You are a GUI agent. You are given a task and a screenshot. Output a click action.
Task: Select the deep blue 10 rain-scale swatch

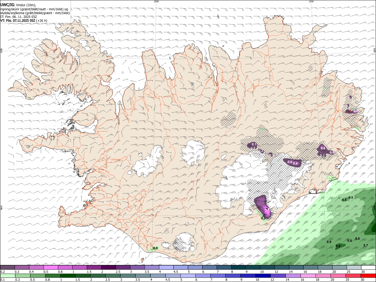pos(263,276)
